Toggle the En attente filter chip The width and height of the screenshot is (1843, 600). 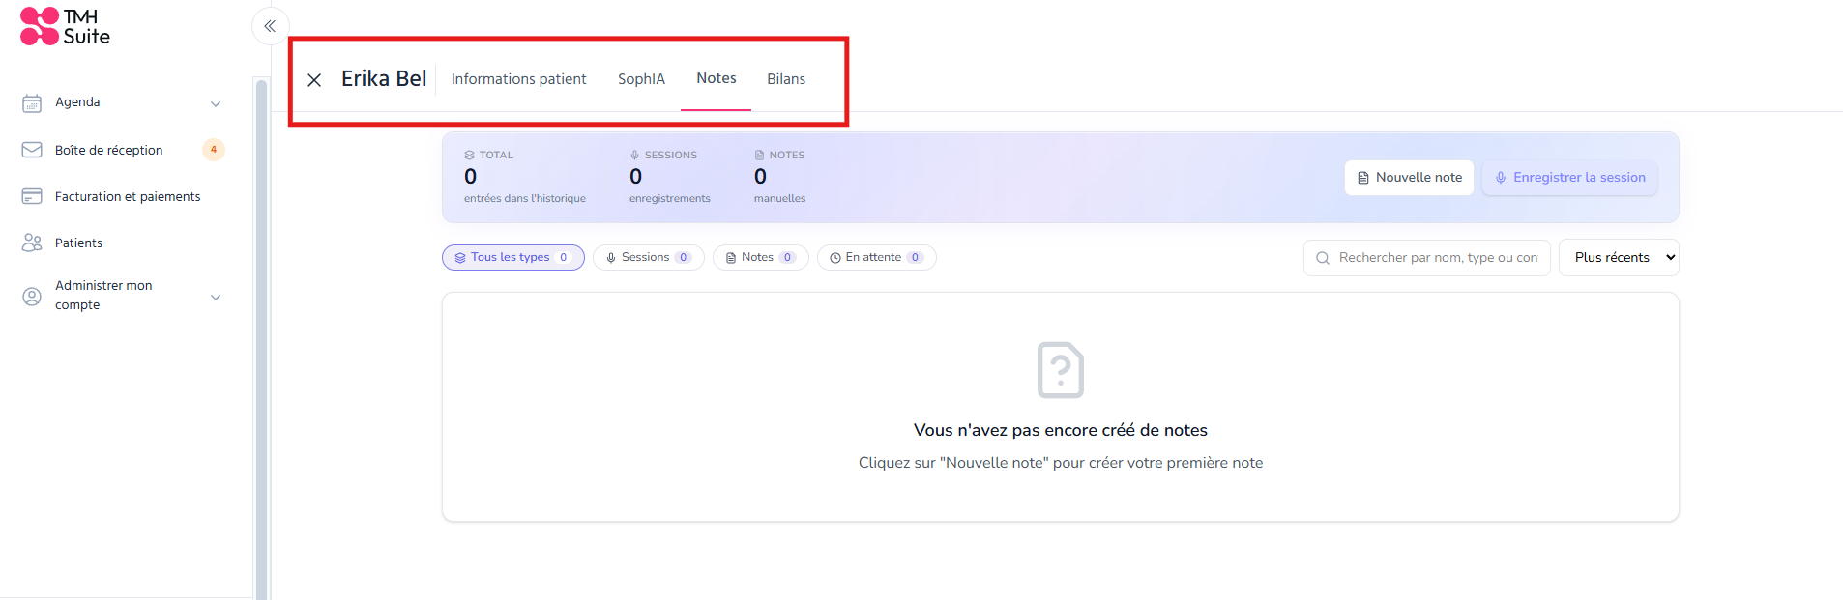click(877, 257)
